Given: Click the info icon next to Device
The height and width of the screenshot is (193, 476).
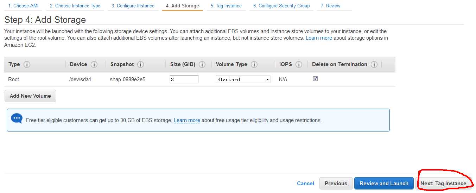Looking at the screenshot, I should 94,64.
